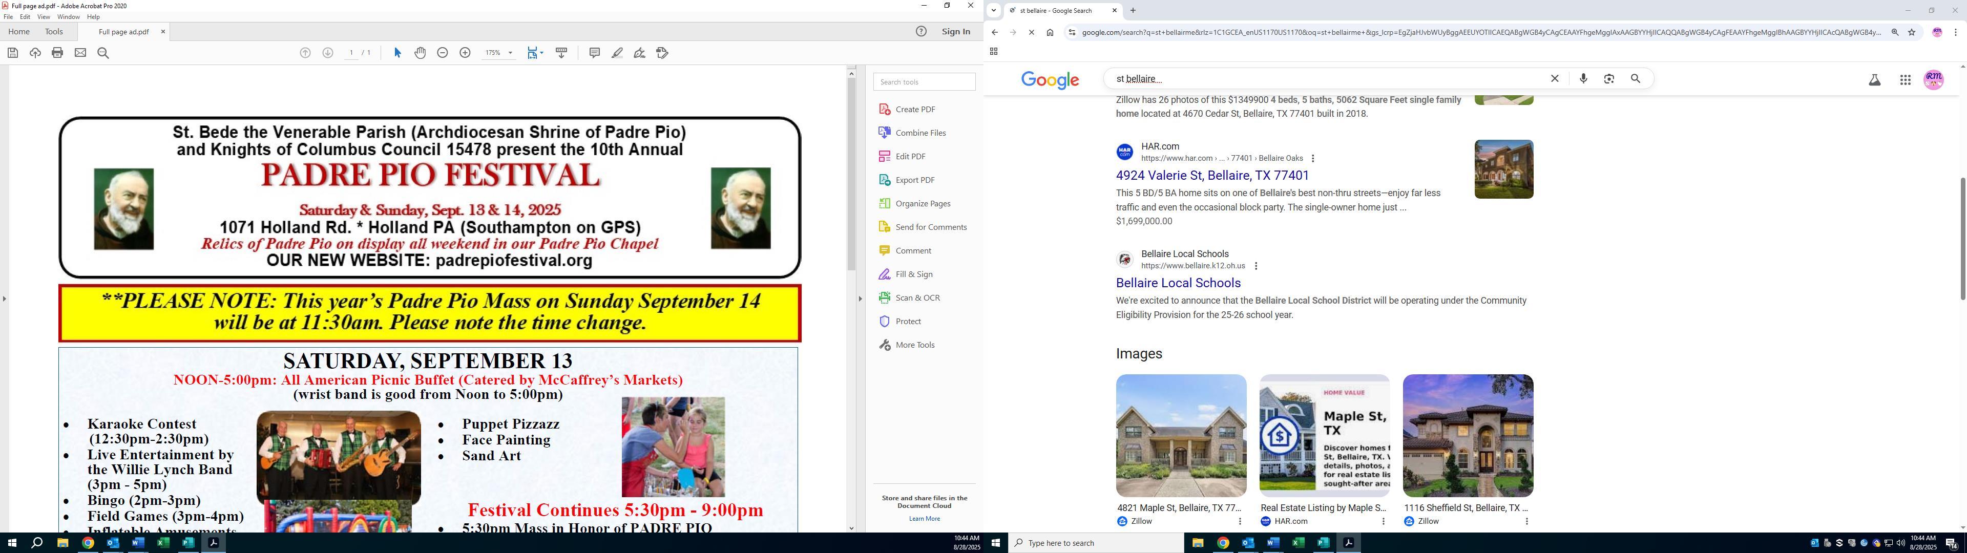This screenshot has height=553, width=1967.
Task: Open more options for HAR.com result
Action: tap(1312, 159)
